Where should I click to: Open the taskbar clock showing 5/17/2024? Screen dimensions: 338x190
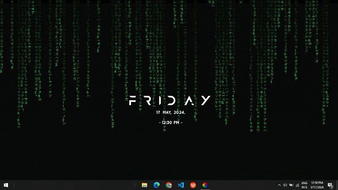tap(317, 185)
